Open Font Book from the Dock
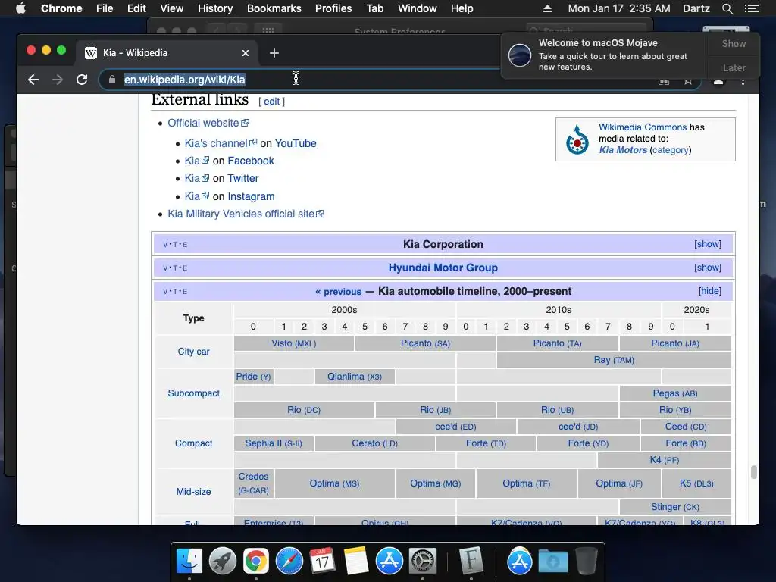The width and height of the screenshot is (776, 582). point(471,562)
